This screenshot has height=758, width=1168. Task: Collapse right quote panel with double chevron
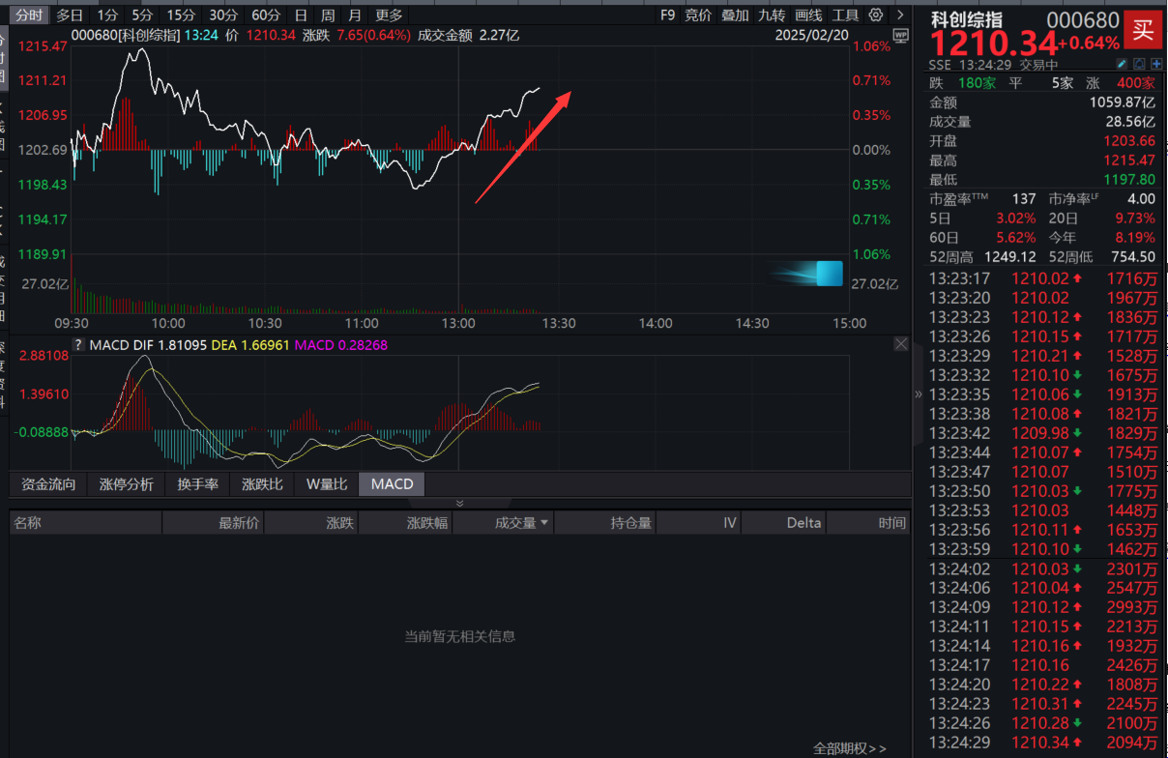pyautogui.click(x=918, y=394)
